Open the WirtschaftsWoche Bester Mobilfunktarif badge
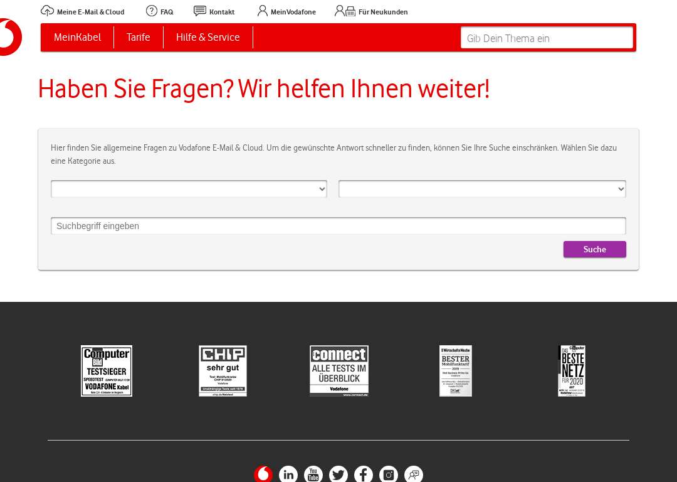677x482 pixels. [x=456, y=371]
